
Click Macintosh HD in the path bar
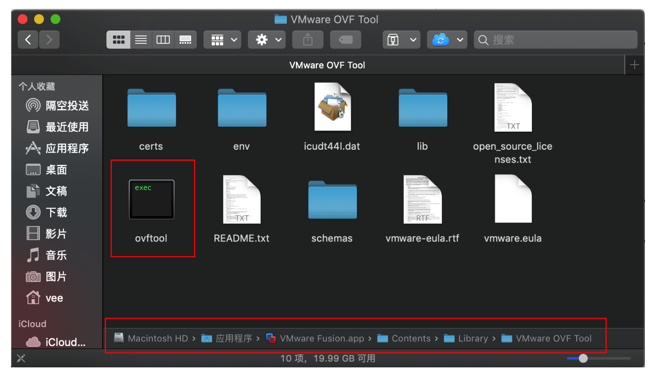tap(151, 339)
